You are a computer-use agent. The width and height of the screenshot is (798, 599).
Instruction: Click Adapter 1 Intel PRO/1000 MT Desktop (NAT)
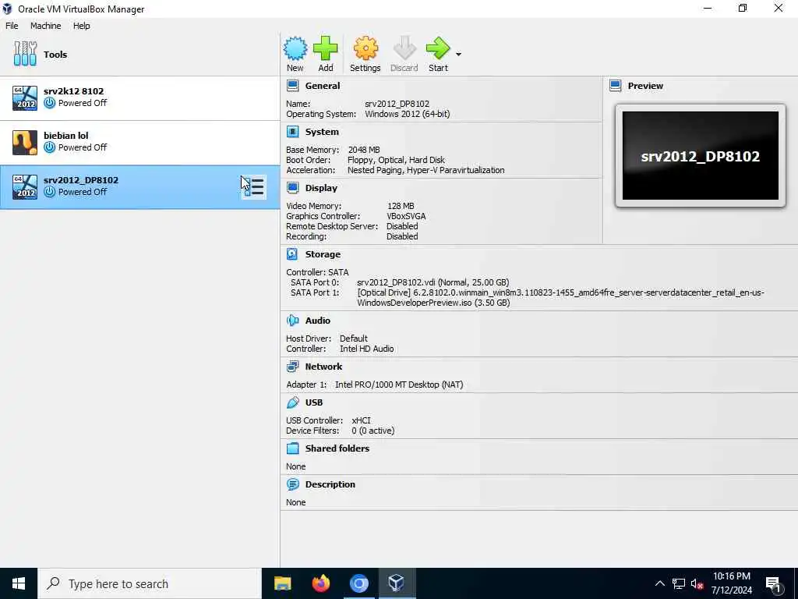pyautogui.click(x=399, y=385)
